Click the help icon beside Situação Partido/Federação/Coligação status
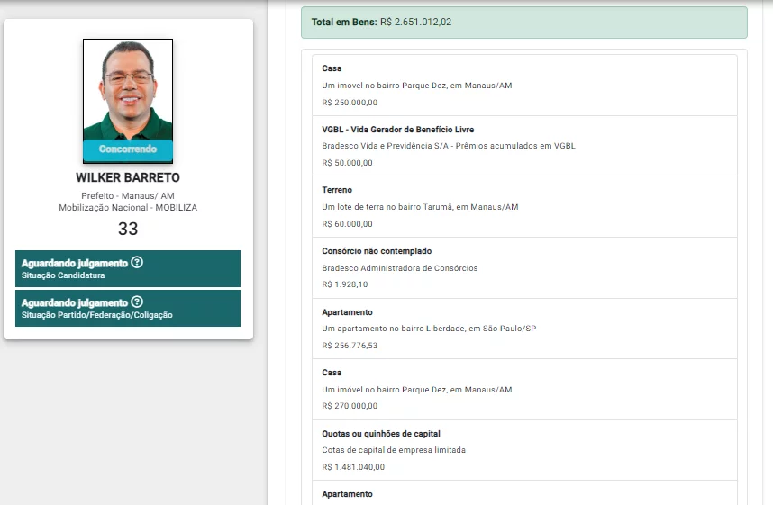The image size is (773, 505). click(x=137, y=302)
